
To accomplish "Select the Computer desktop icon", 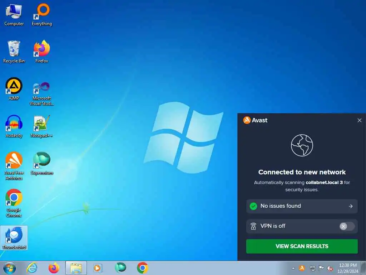I will [14, 15].
